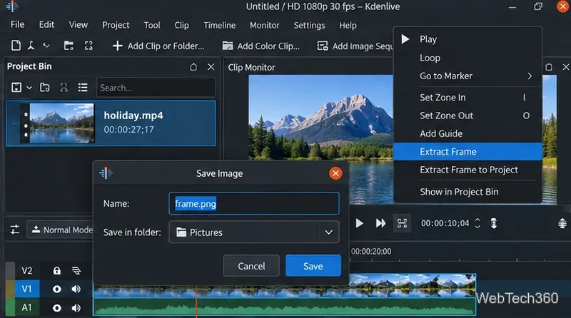The height and width of the screenshot is (318, 571).
Task: Choose Extract Frame to Project
Action: pos(468,170)
